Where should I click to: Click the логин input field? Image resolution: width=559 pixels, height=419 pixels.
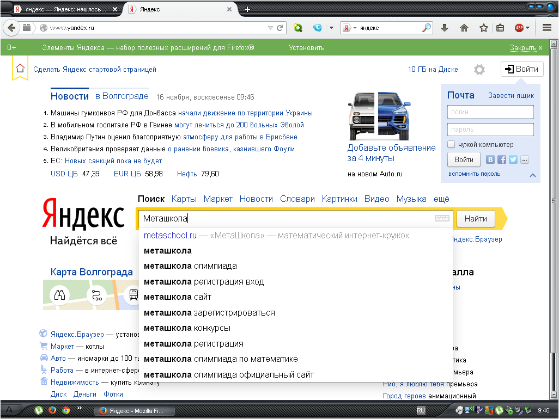(x=490, y=112)
